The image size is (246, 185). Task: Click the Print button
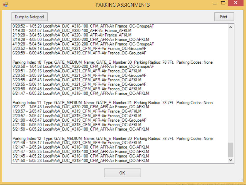coord(224,17)
